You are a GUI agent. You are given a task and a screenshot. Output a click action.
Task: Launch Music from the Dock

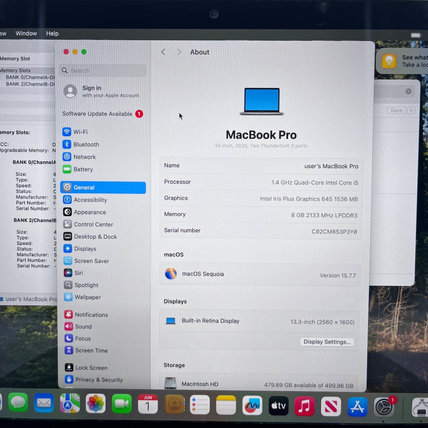click(304, 406)
